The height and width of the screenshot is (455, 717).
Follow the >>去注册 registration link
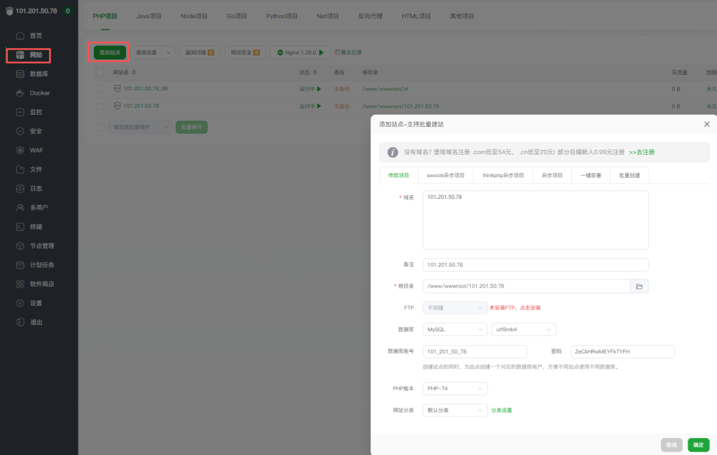(x=641, y=152)
